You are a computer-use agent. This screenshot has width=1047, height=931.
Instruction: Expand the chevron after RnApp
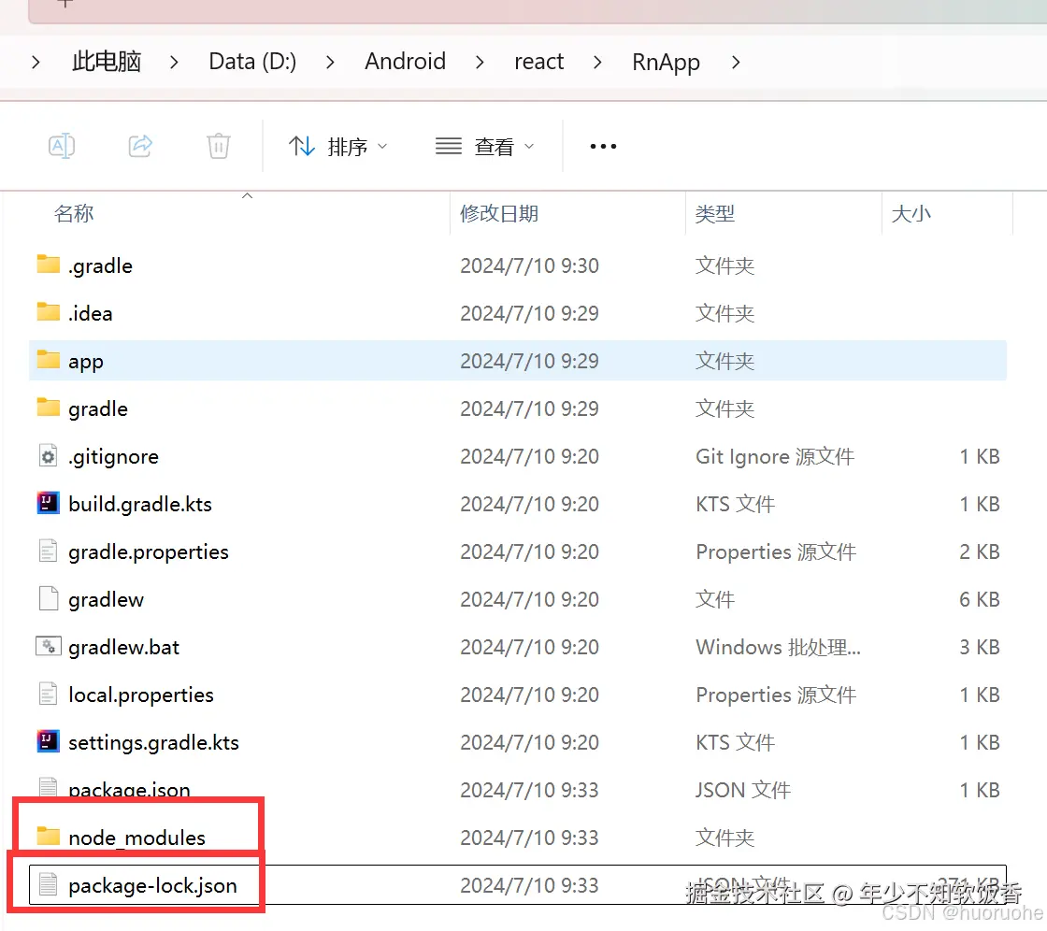tap(736, 62)
